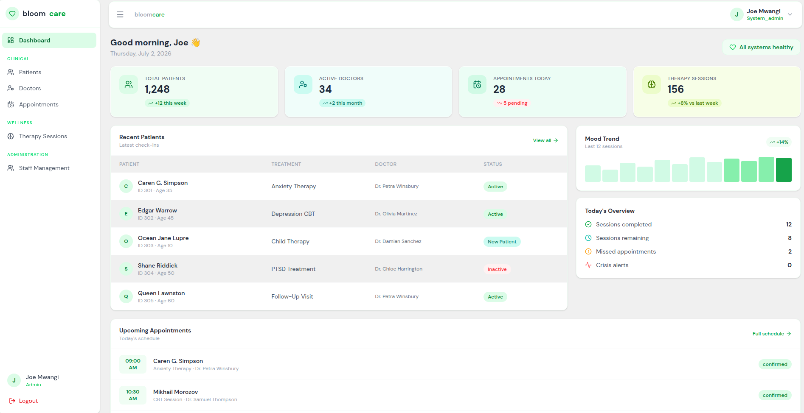Open the Dashboard menu item
Screen dimensions: 804x413
[x=49, y=40]
